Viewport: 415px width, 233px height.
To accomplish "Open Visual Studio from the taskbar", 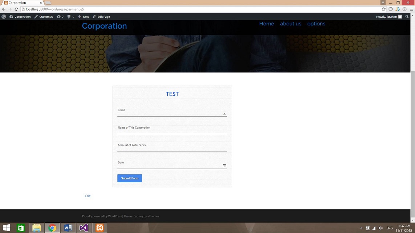I will click(x=84, y=228).
